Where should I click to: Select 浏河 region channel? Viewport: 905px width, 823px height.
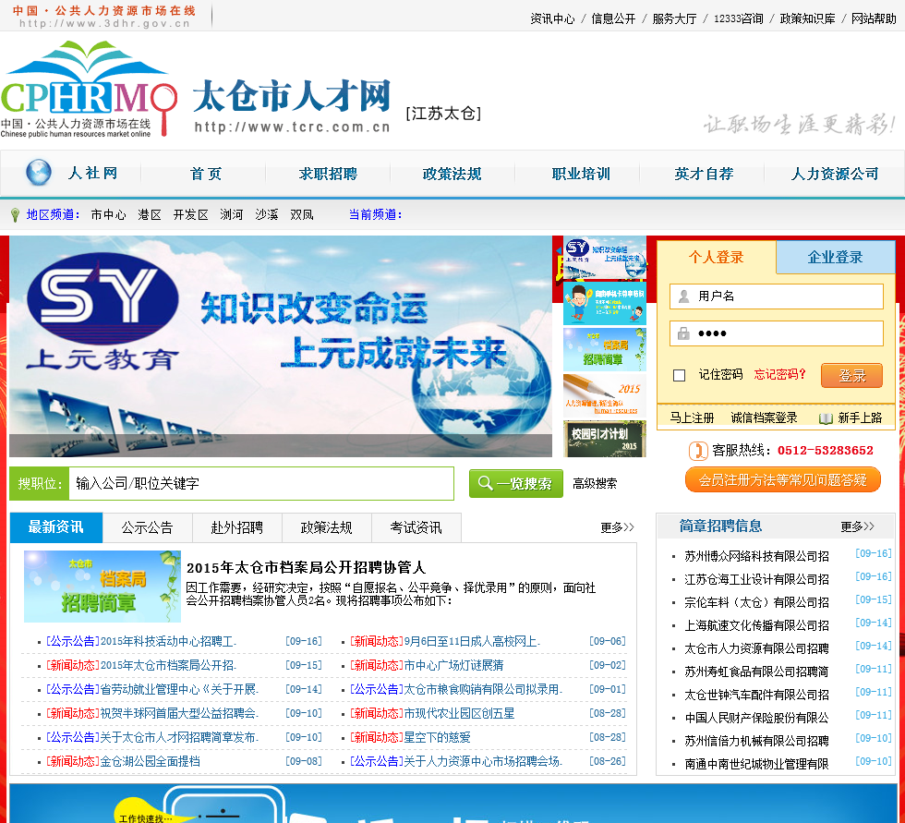pos(232,214)
